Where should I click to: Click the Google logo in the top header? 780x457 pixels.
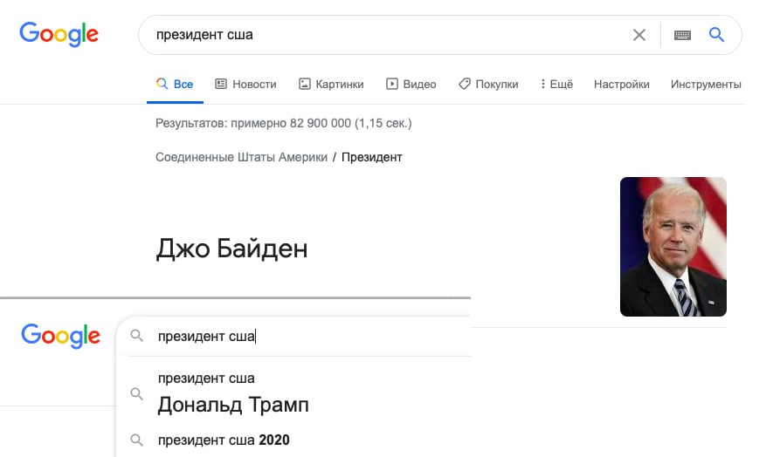click(59, 34)
